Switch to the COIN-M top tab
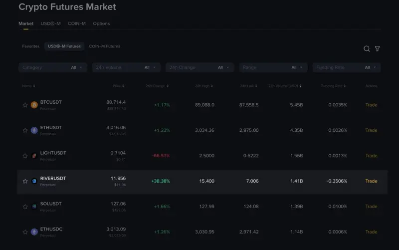 [x=77, y=23]
